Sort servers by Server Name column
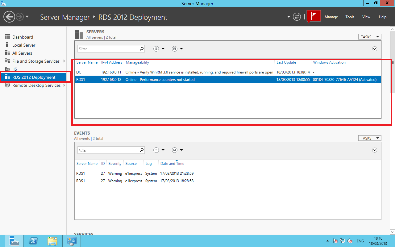The height and width of the screenshot is (247, 395). (87, 62)
